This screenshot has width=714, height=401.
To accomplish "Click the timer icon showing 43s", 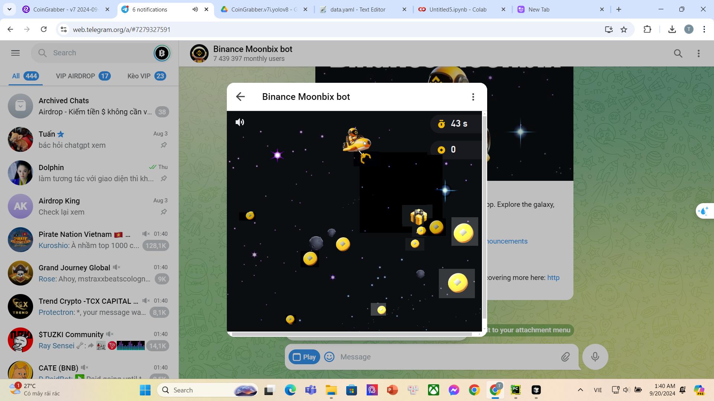I will (441, 124).
